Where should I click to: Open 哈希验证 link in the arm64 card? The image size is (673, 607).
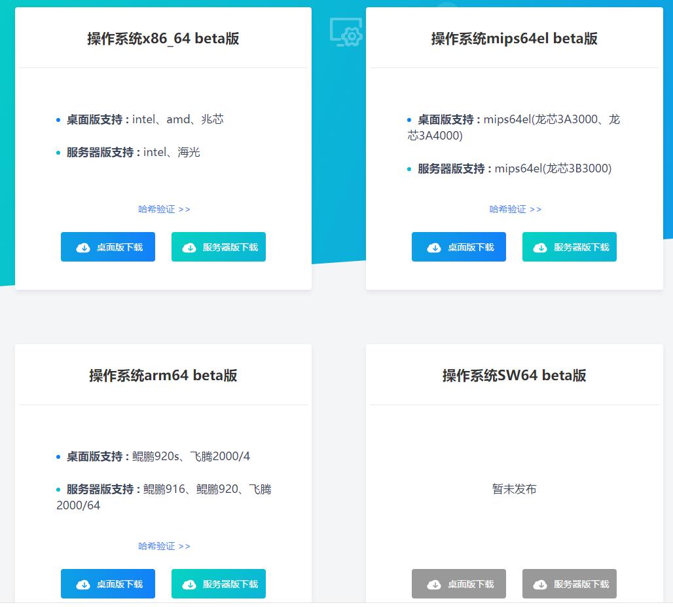pyautogui.click(x=164, y=545)
